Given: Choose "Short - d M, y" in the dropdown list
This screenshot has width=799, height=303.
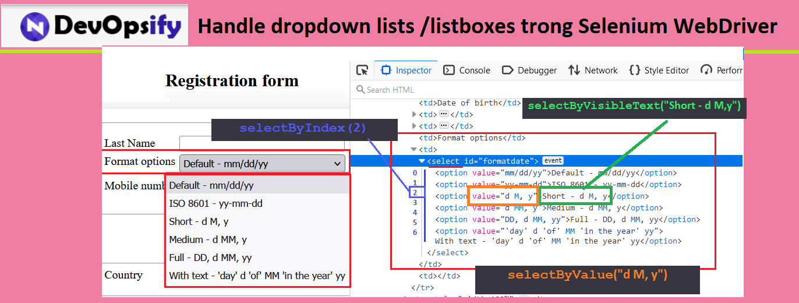Looking at the screenshot, I should (258, 221).
